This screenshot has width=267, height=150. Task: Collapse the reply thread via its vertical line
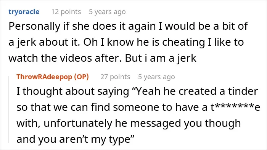point(9,110)
